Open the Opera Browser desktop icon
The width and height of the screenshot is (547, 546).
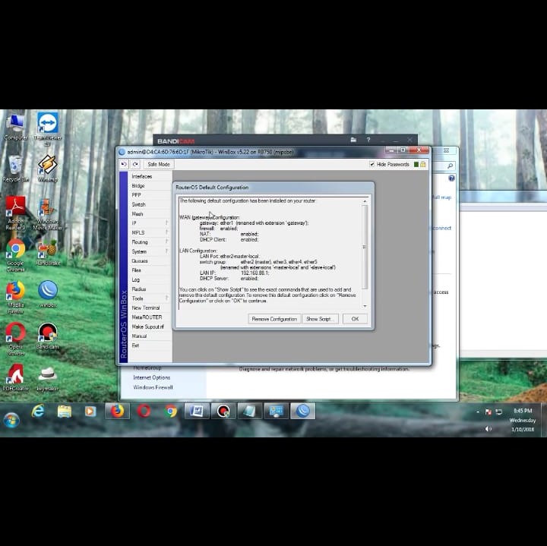pos(16,339)
